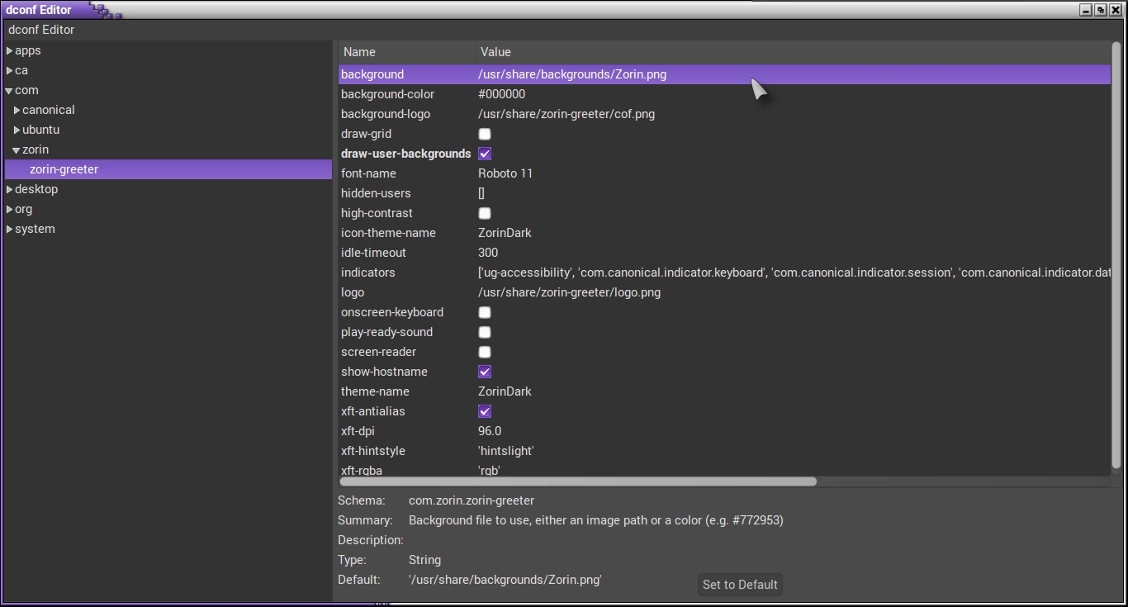Disable xft-antialias

(x=484, y=411)
